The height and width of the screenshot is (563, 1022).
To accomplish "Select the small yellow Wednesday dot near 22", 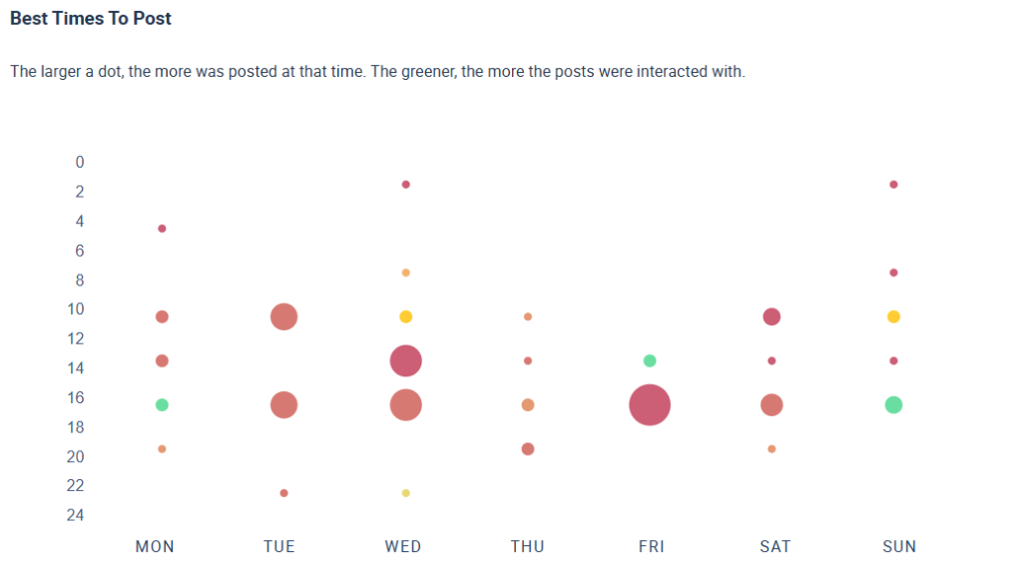I will 405,493.
